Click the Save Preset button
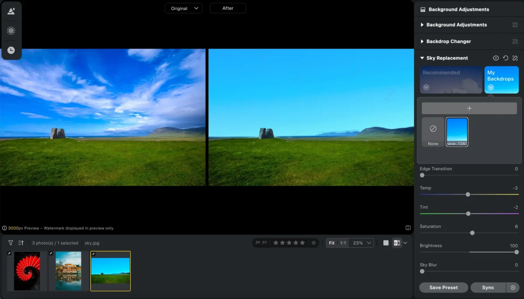Screen dimensions: 524x299 pos(443,288)
